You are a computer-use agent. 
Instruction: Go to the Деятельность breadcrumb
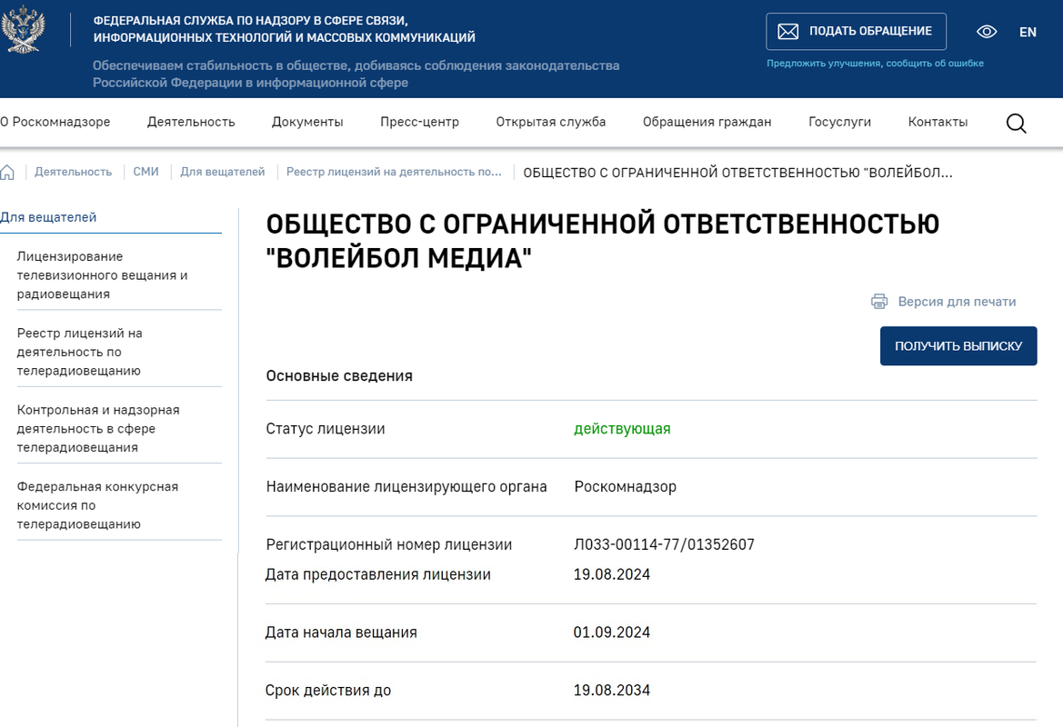(x=74, y=172)
